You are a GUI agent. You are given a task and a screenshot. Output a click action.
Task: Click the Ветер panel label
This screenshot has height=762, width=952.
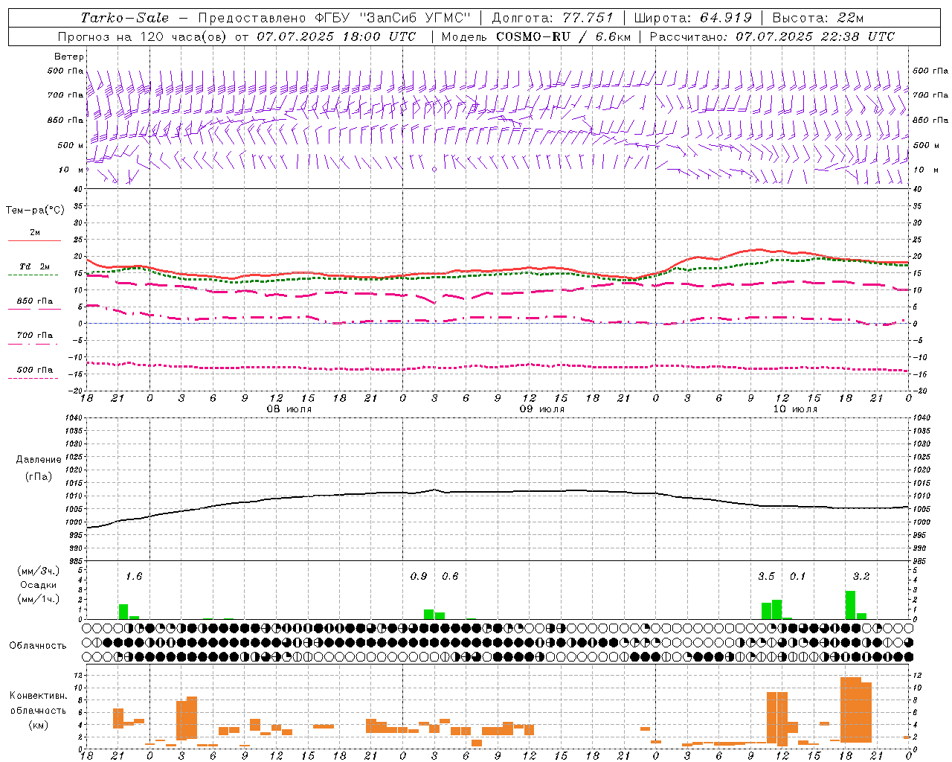pos(69,57)
